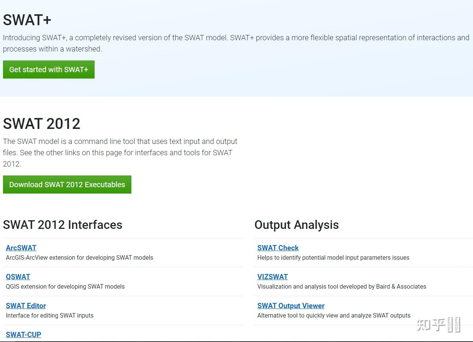Click text 'ArcGIS-ArcView extension for developing SWAT models'

click(x=80, y=258)
